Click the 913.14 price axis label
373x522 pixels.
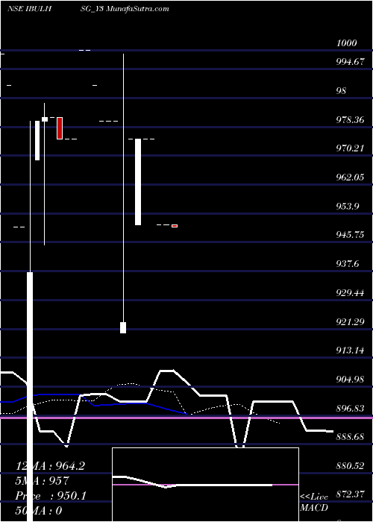click(350, 350)
